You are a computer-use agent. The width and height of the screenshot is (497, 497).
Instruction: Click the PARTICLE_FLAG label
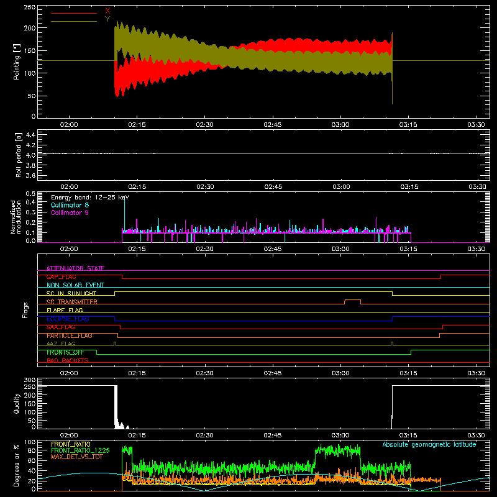tap(70, 335)
